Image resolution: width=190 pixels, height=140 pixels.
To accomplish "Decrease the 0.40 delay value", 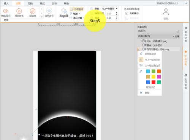I will coord(116,19).
